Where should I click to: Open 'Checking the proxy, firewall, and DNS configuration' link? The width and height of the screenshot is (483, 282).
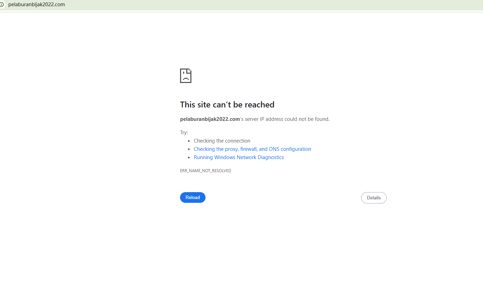[x=252, y=149]
